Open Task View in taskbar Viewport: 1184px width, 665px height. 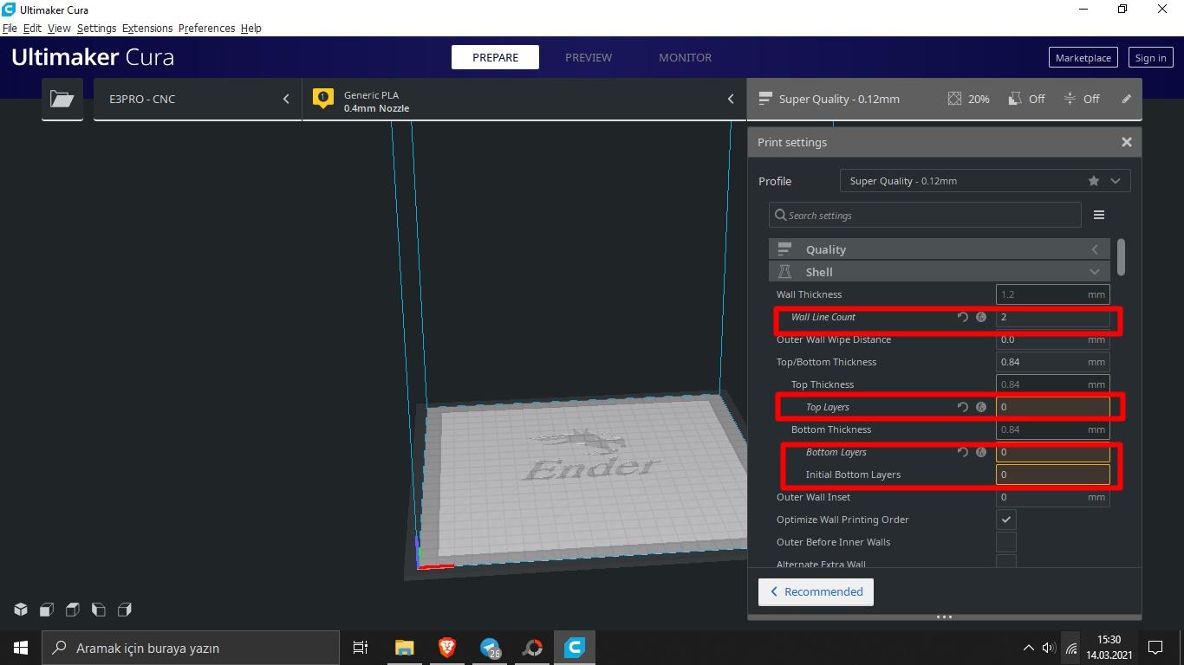tap(361, 648)
